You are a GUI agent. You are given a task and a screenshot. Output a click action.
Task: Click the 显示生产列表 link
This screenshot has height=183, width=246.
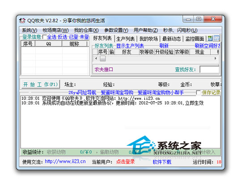pyautogui.click(x=130, y=46)
